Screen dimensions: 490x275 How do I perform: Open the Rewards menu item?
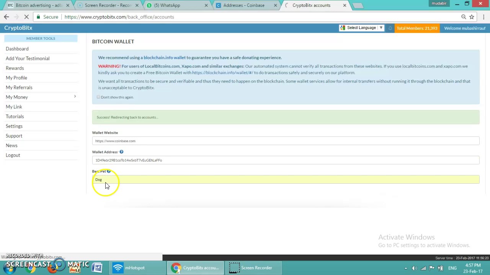15,68
